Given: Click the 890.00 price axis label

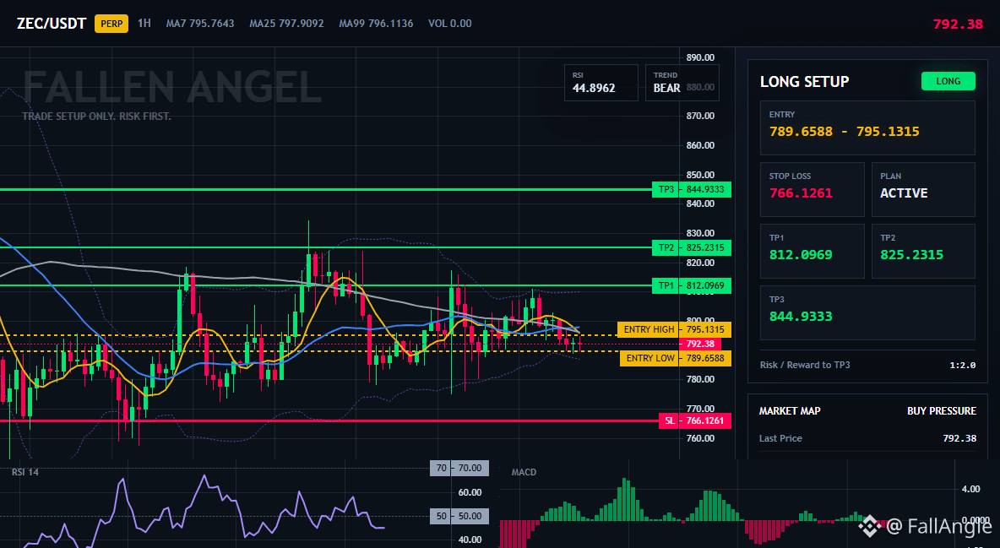Looking at the screenshot, I should pyautogui.click(x=700, y=57).
